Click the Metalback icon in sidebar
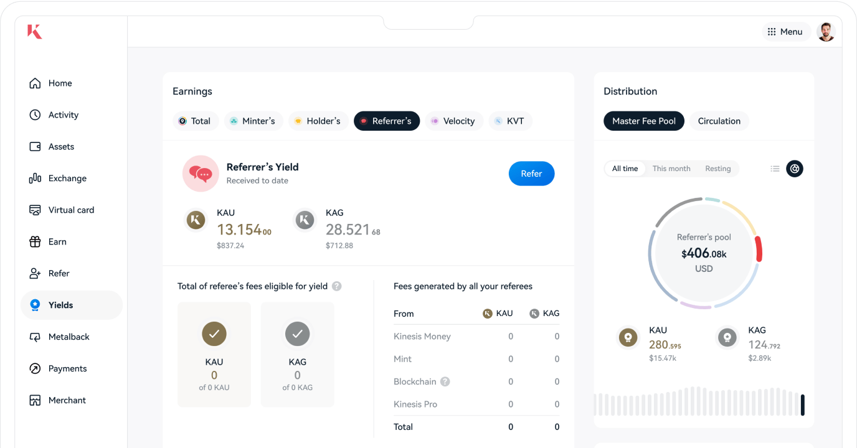The width and height of the screenshot is (857, 448). point(35,337)
